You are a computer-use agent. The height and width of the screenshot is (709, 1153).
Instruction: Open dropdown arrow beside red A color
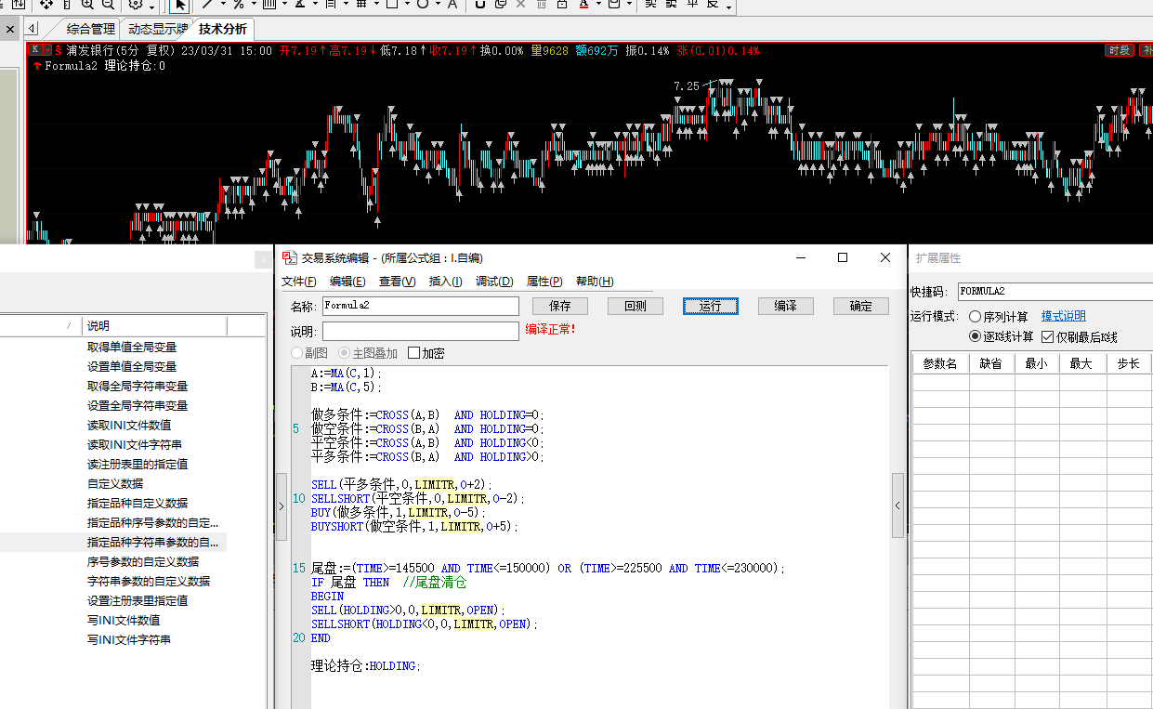click(x=598, y=5)
